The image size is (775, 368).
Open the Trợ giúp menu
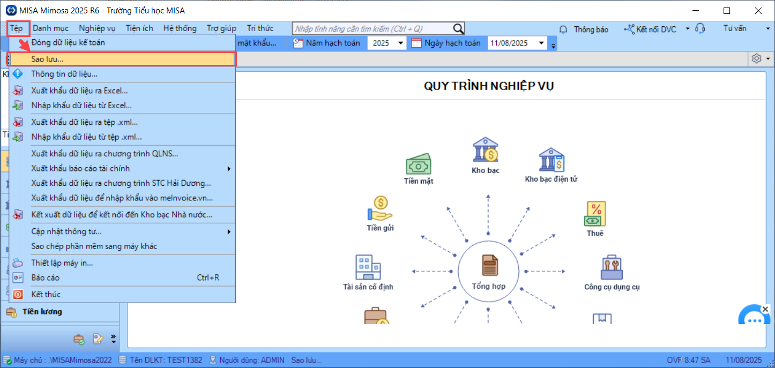pos(221,28)
